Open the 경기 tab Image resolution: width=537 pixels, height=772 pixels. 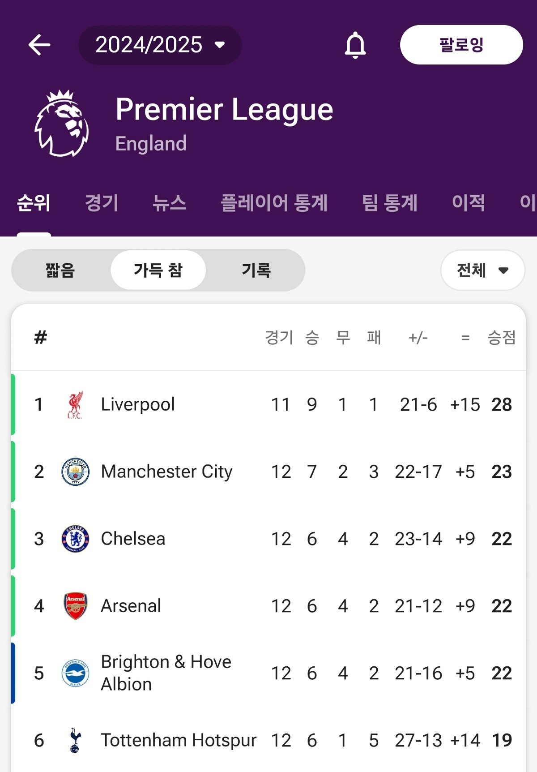pyautogui.click(x=102, y=202)
